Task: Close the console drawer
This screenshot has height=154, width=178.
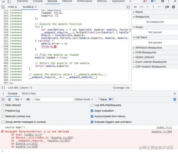Action: (x=175, y=94)
